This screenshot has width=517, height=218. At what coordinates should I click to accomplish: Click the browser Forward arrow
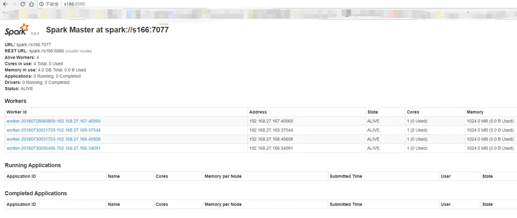(x=14, y=4)
